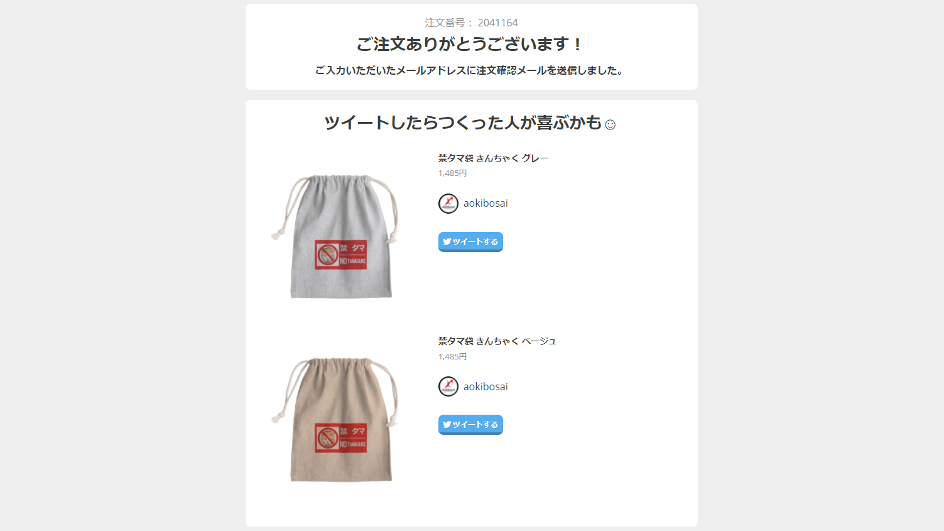
Task: Visit the aokibosai shop name under the beige bag
Action: tap(486, 386)
